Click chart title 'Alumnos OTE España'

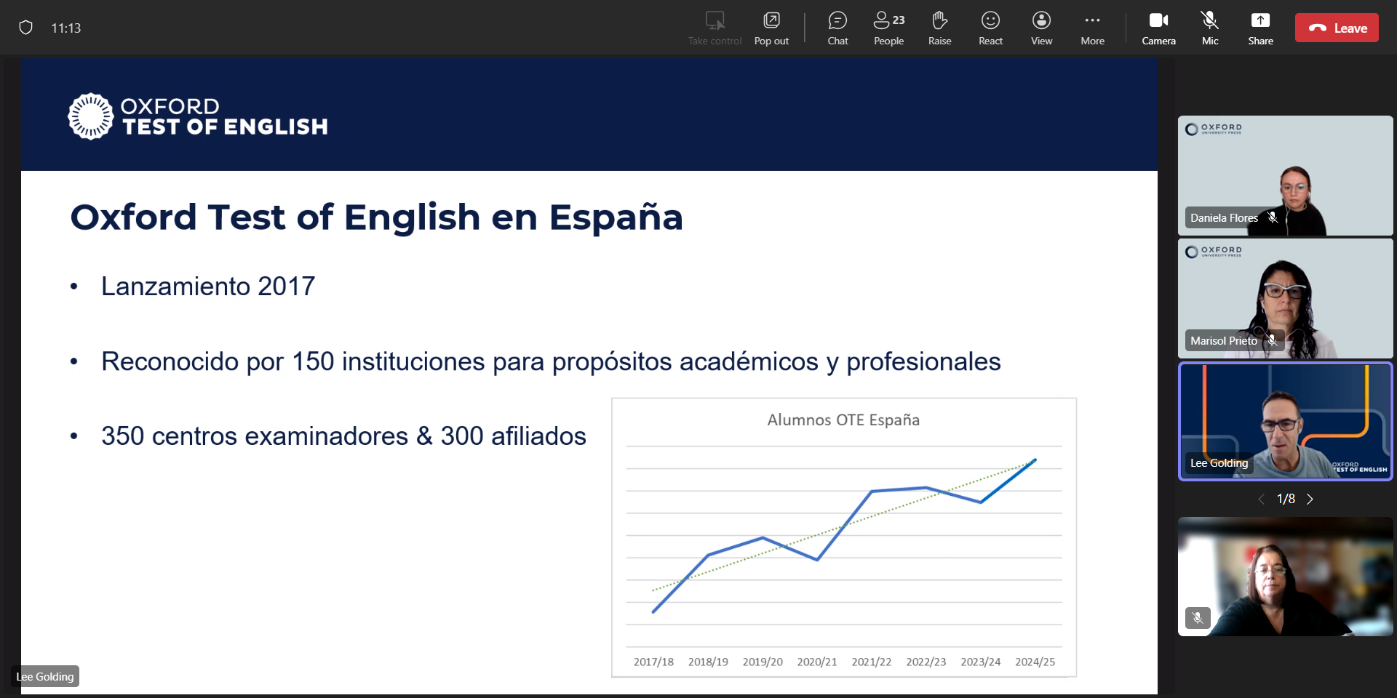[843, 420]
